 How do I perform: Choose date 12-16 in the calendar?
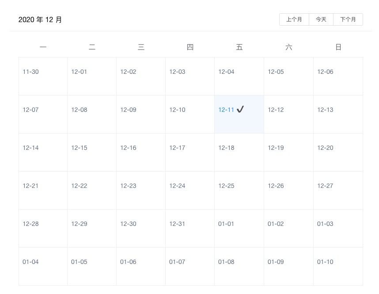141,152
